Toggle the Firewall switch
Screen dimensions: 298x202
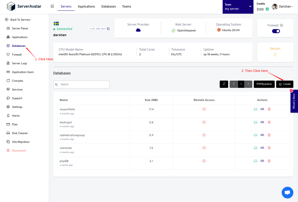[276, 31]
